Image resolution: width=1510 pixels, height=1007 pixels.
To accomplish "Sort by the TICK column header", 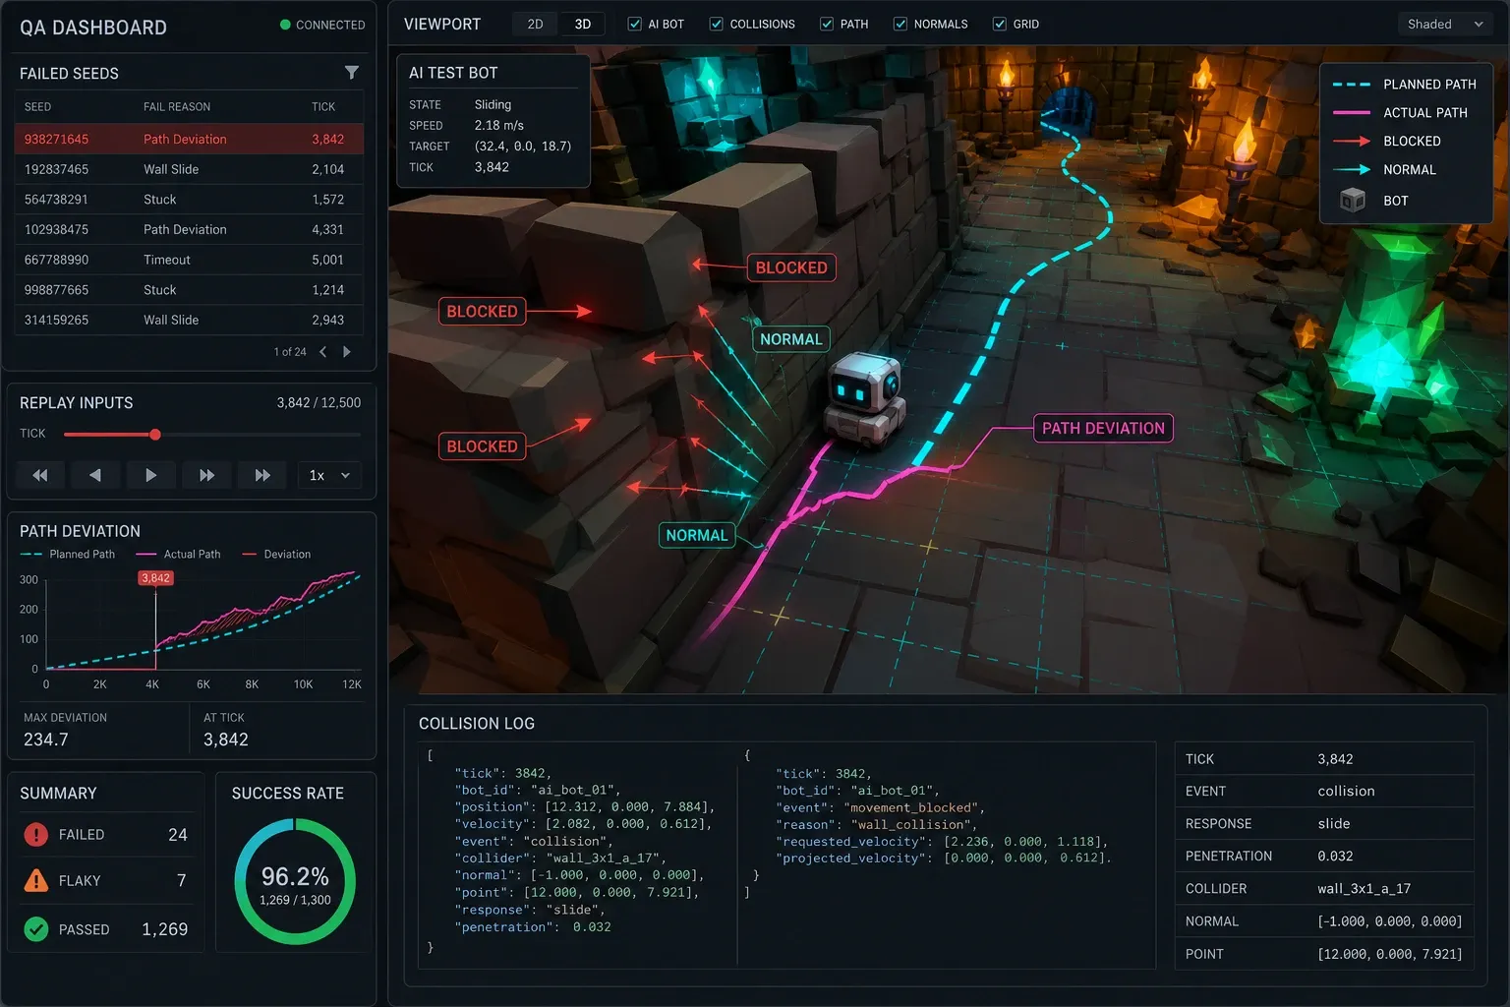I will point(323,106).
